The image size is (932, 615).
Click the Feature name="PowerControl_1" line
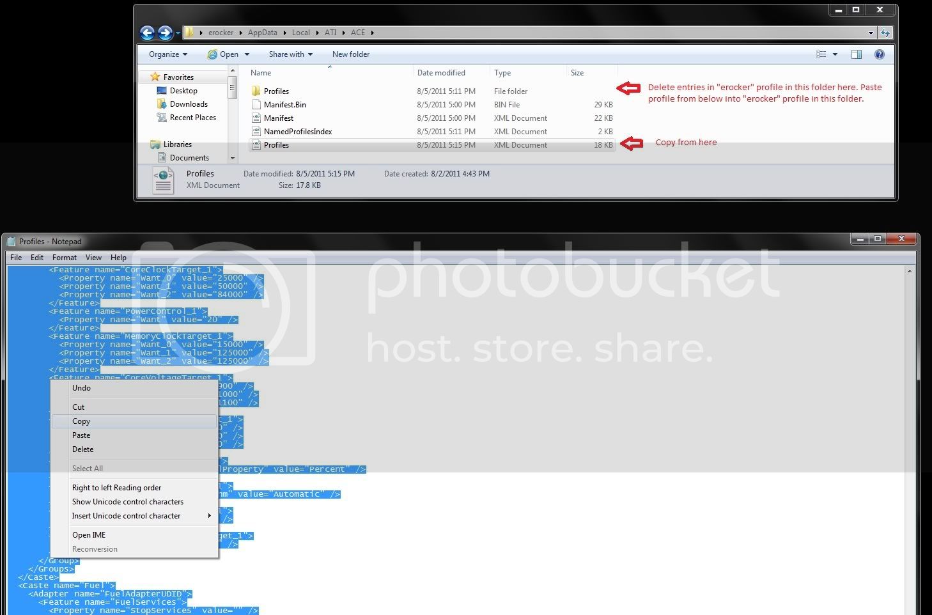coord(128,311)
